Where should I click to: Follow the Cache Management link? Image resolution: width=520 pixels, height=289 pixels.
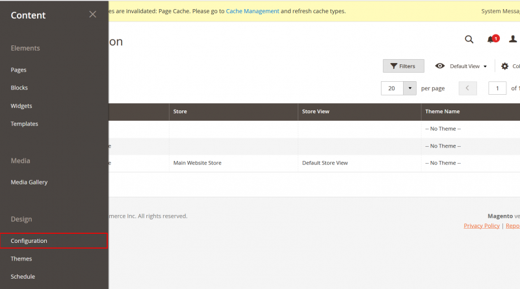[252, 11]
